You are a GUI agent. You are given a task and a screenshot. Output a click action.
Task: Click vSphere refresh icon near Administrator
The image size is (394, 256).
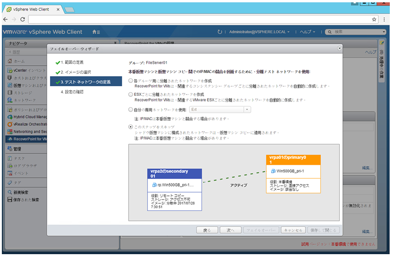pyautogui.click(x=220, y=32)
